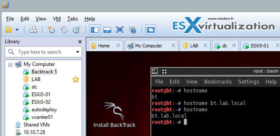
Task: Close the Home tab
Action: point(118,45)
